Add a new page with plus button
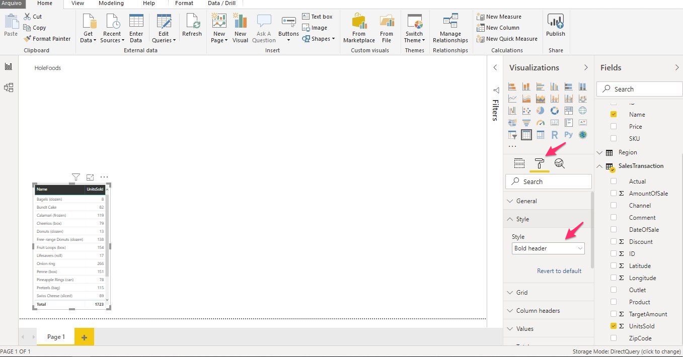This screenshot has height=357, width=683. pyautogui.click(x=84, y=337)
